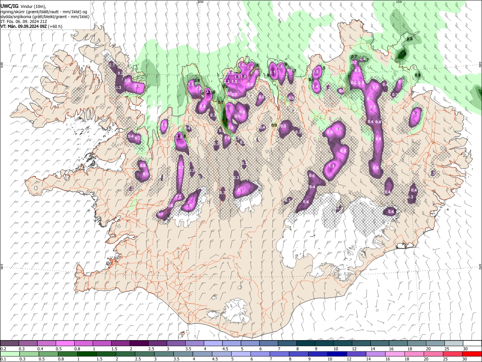Click the '2.3' precipitation value on the map
The image size is (482, 362).
click(x=179, y=137)
